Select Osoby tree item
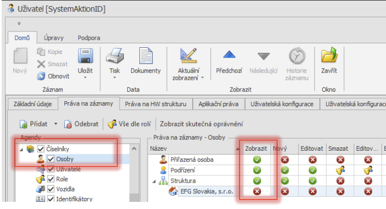Screen dimensions: 386x209 coord(65,159)
